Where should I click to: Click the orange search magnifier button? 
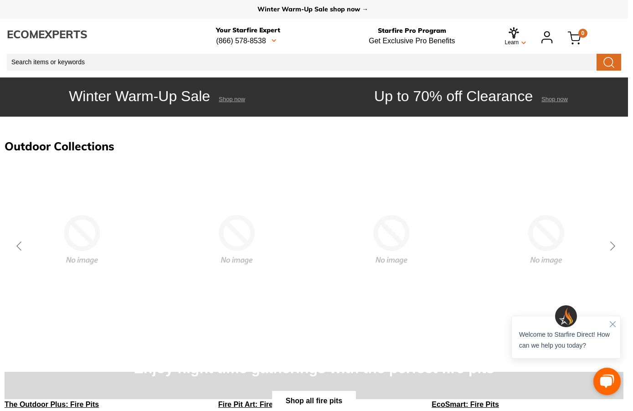pos(608,62)
